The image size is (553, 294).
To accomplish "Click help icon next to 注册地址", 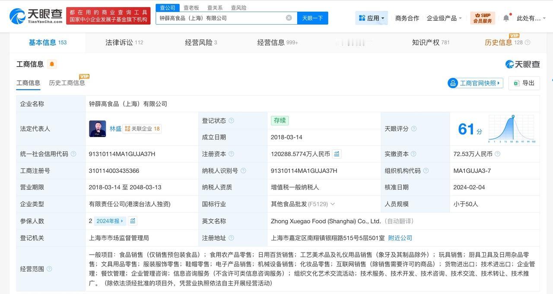I will point(231,238).
